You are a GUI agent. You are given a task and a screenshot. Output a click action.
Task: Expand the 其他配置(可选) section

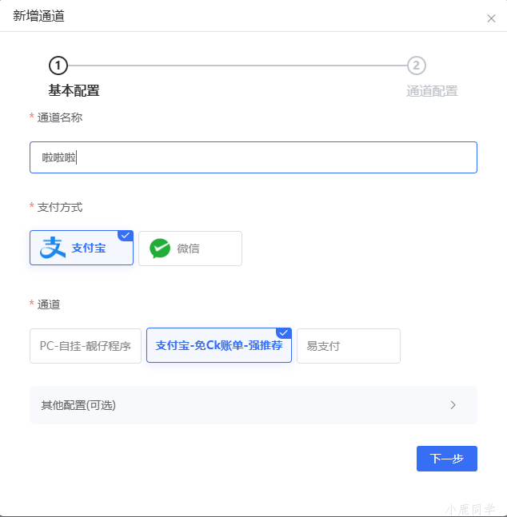(78, 405)
